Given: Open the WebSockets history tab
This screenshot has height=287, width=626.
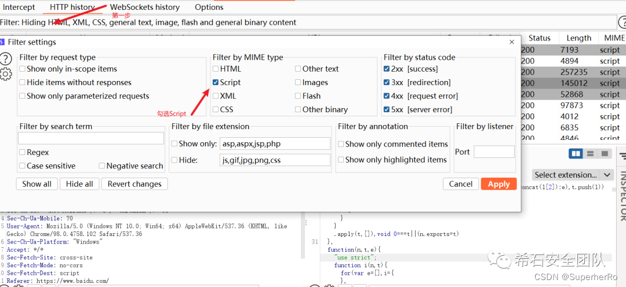Looking at the screenshot, I should [x=145, y=7].
